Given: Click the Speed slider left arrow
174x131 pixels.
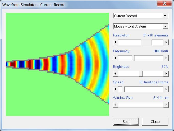Looking at the screenshot, I should pos(116,89).
